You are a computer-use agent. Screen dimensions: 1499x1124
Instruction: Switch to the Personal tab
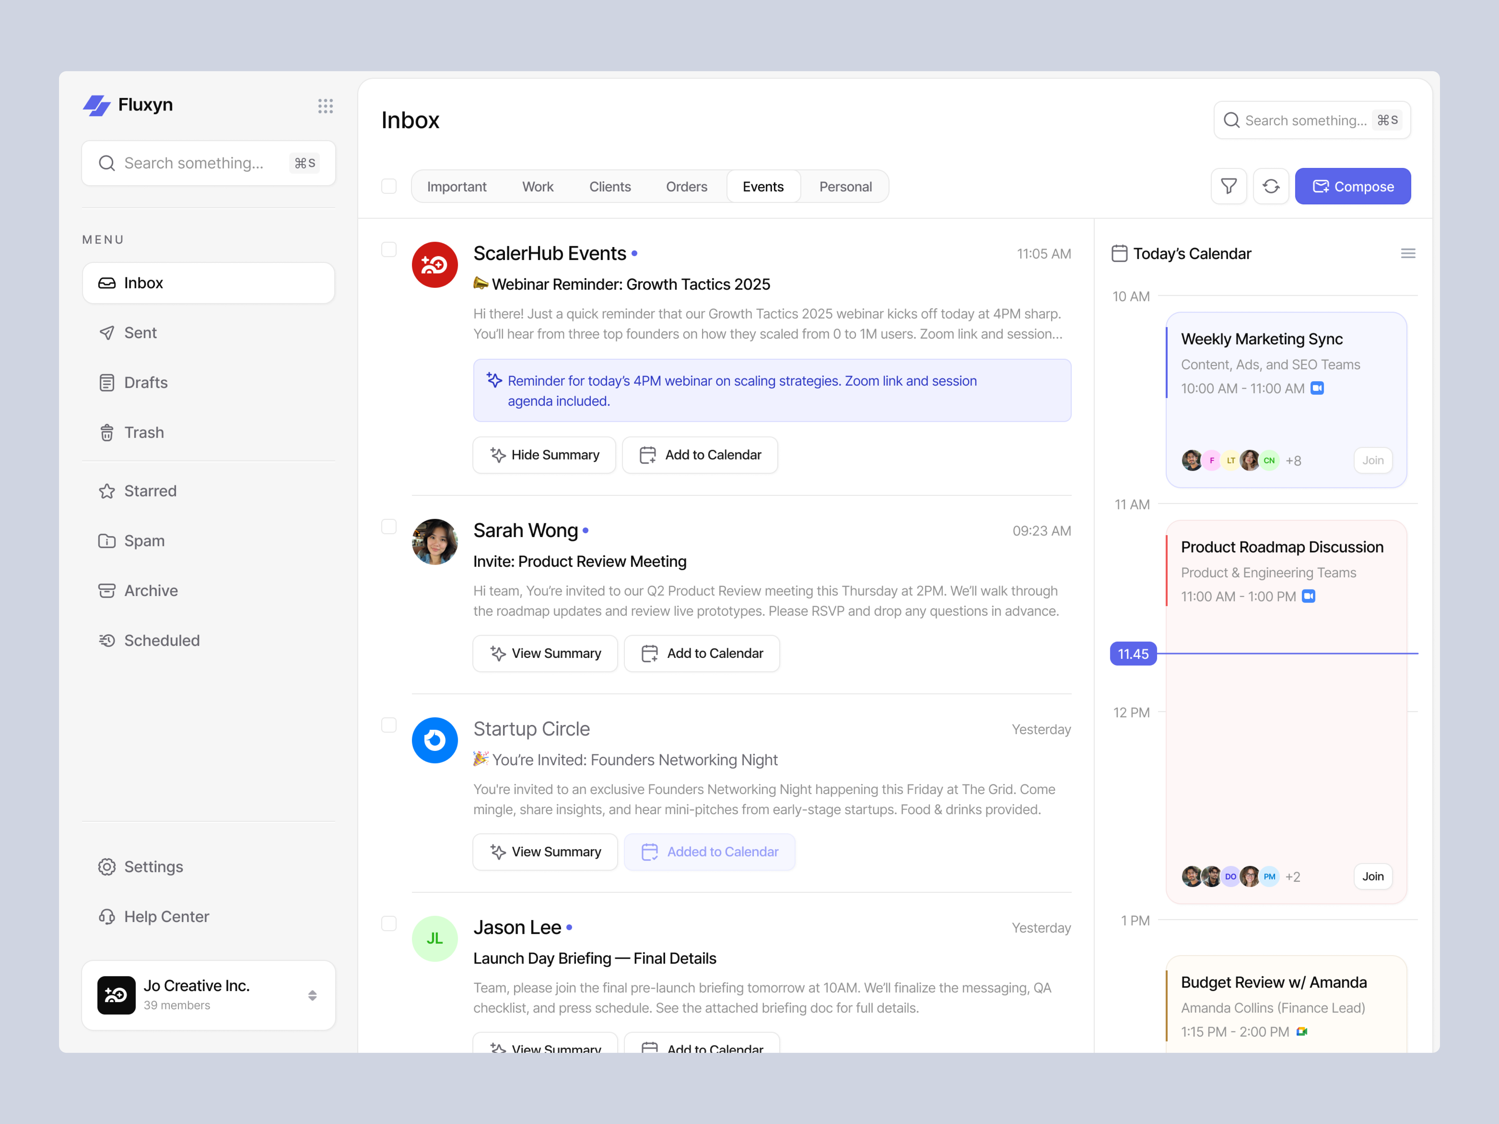[x=845, y=186]
